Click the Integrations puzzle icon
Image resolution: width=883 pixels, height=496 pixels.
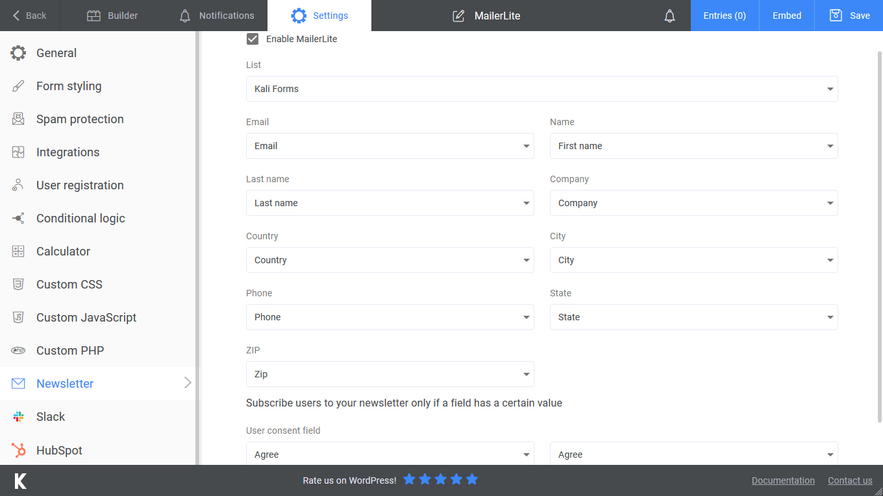(x=18, y=152)
